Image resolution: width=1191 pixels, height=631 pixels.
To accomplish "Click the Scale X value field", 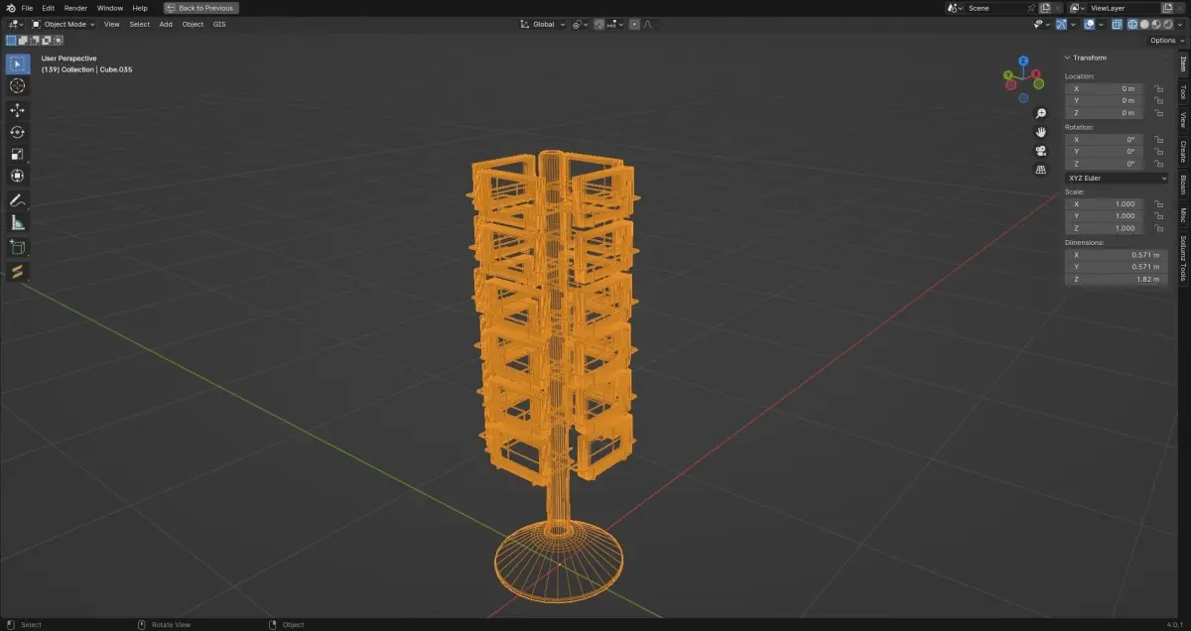I will (x=1104, y=203).
